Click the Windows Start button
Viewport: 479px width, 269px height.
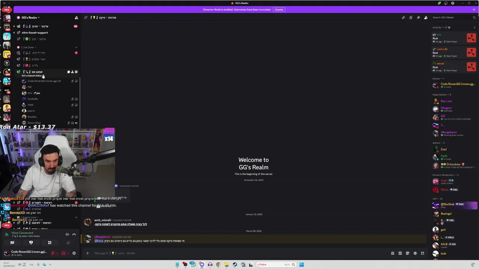(x=301, y=265)
